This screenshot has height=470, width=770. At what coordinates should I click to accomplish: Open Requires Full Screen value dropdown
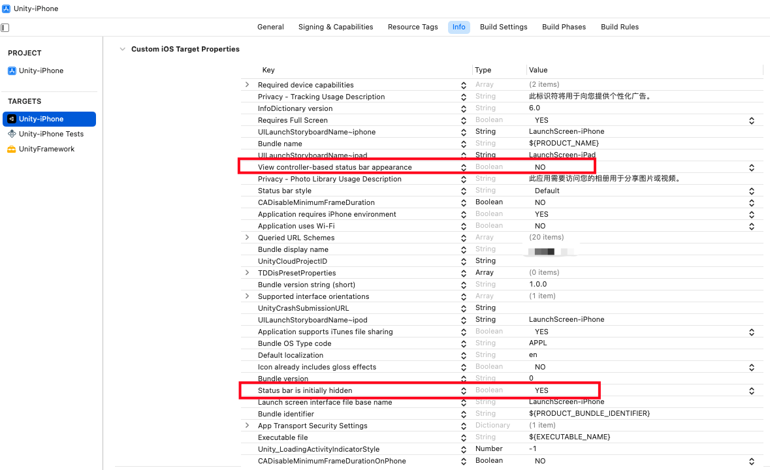[751, 121]
